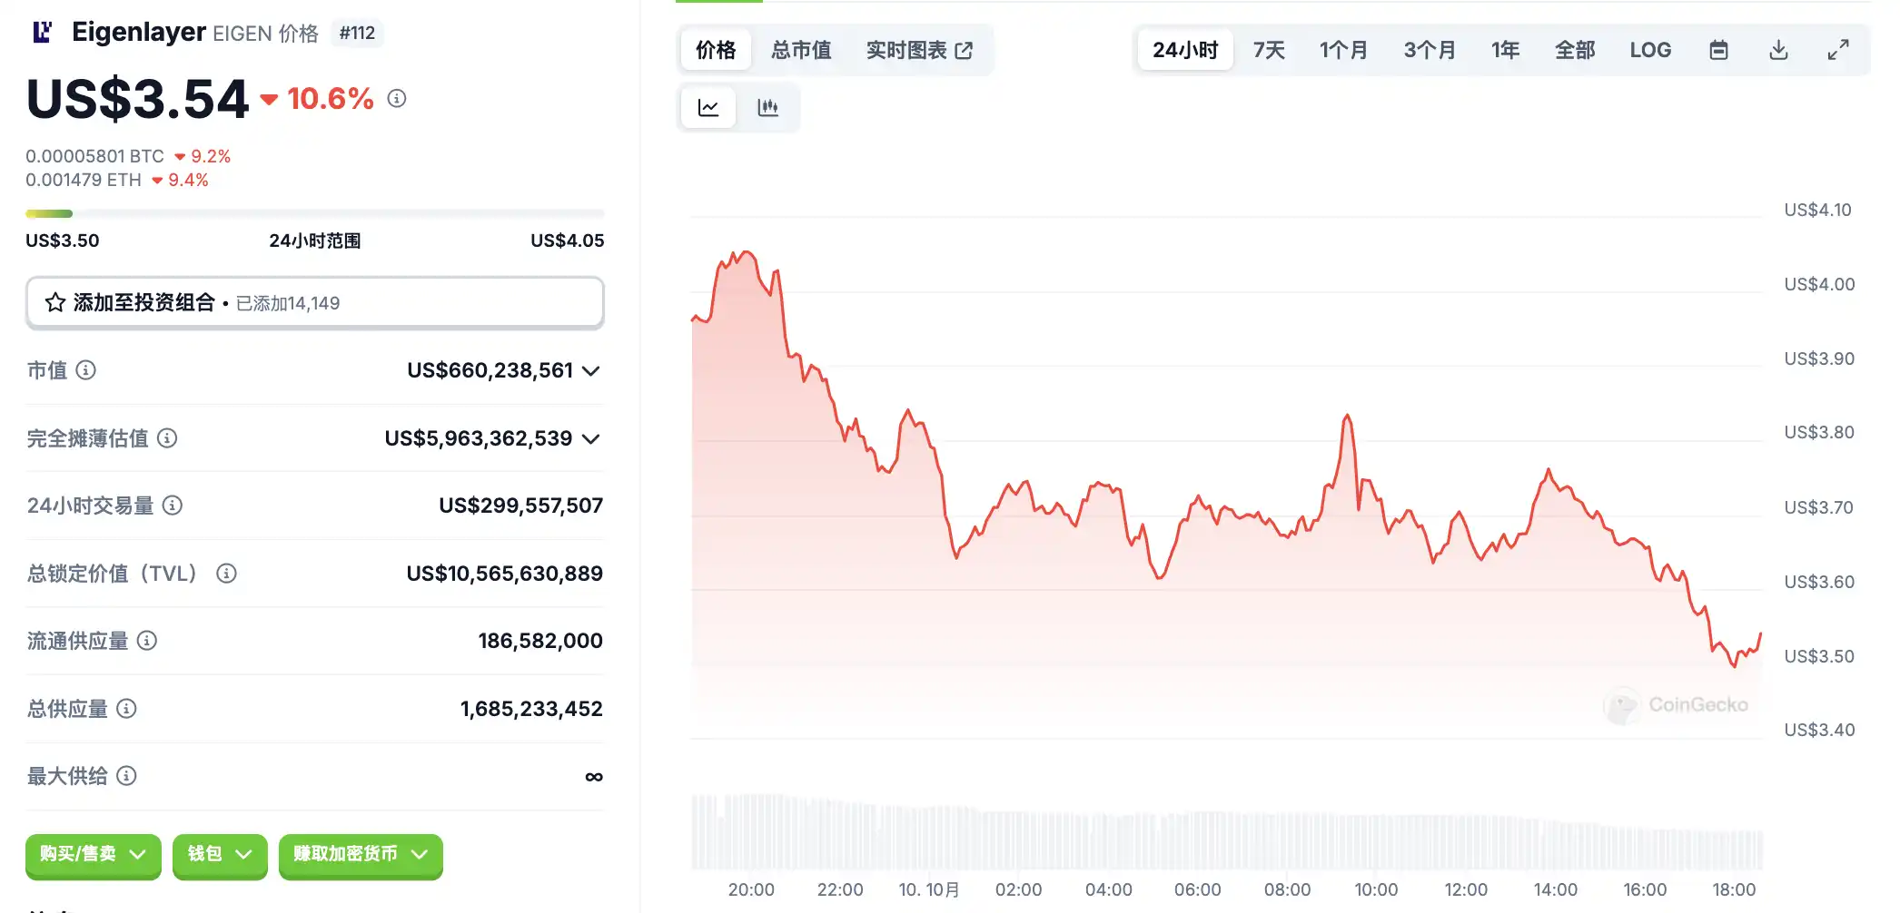
Task: Click the info icon next to 流通供应量
Action: click(147, 641)
